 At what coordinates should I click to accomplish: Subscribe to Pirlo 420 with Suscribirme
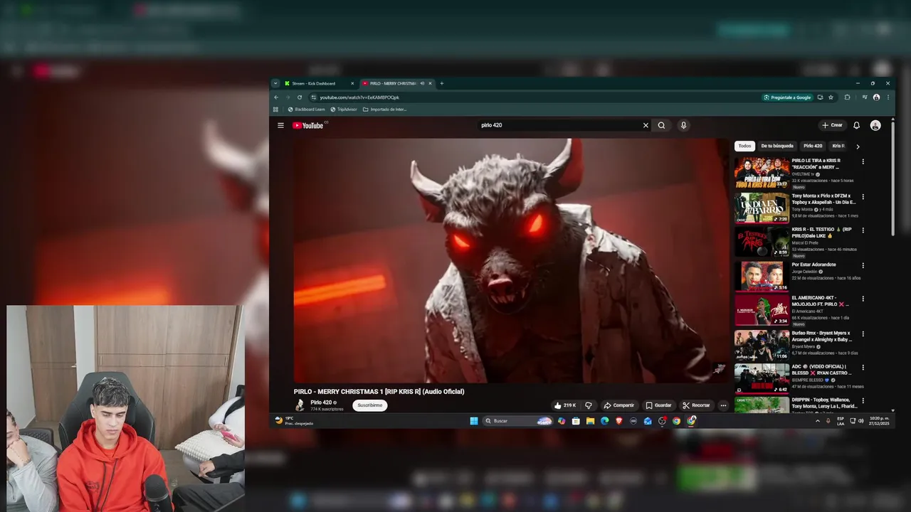pyautogui.click(x=370, y=405)
